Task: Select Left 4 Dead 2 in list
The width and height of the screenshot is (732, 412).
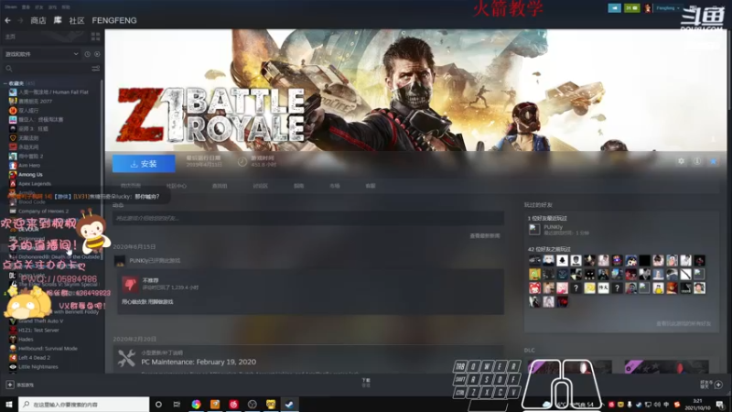Action: click(34, 358)
